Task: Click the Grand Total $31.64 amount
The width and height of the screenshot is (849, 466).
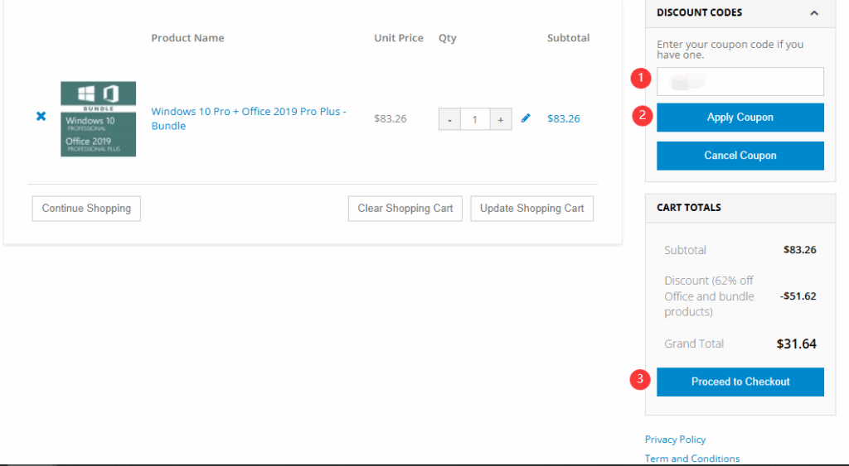Action: [796, 343]
